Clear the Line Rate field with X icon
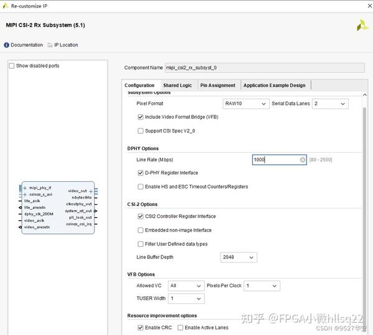The height and width of the screenshot is (335, 373). point(302,159)
